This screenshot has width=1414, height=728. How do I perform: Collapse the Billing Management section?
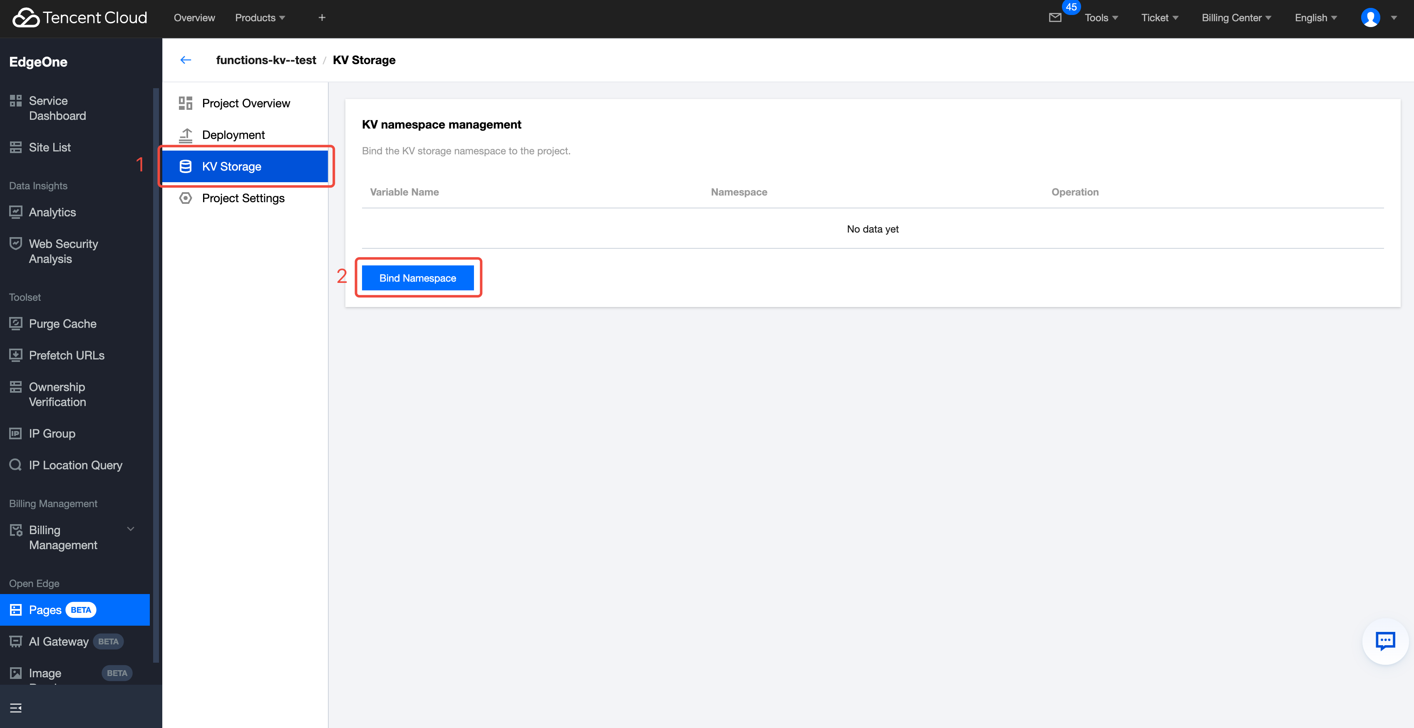click(131, 529)
